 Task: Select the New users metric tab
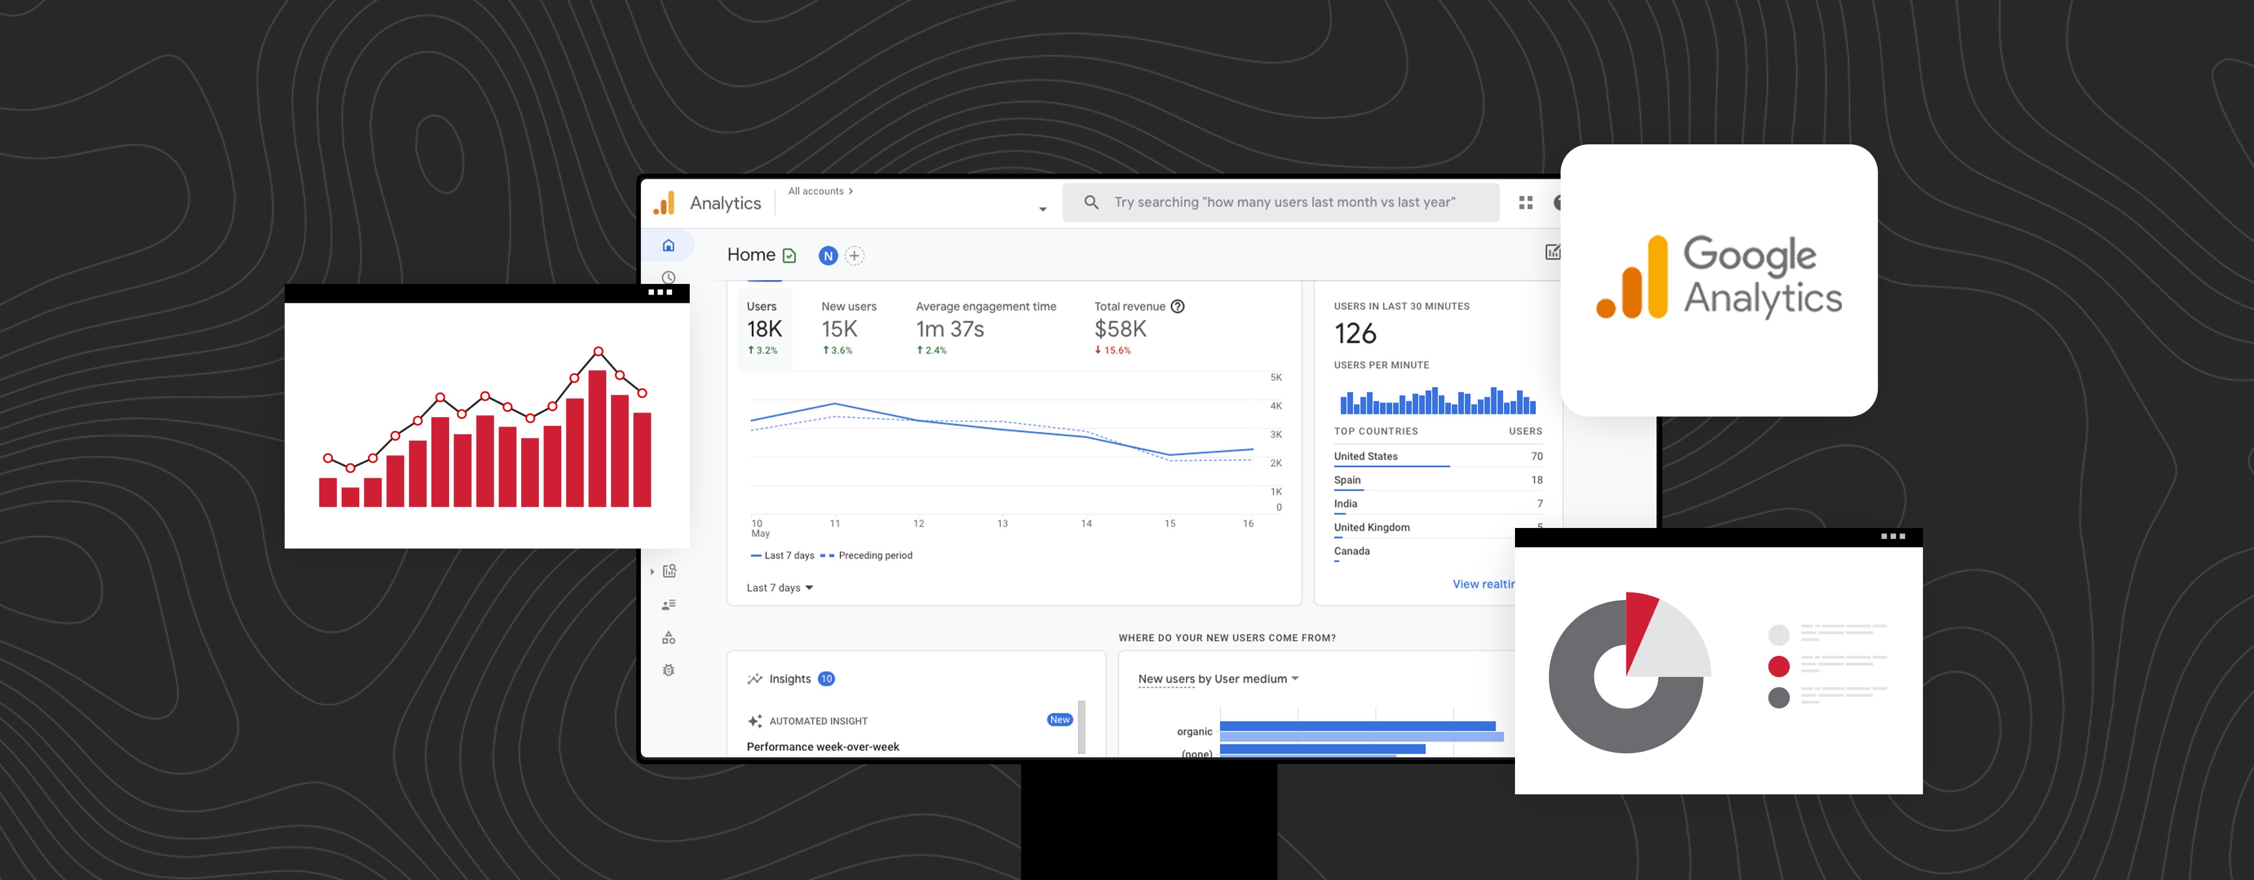pyautogui.click(x=848, y=328)
